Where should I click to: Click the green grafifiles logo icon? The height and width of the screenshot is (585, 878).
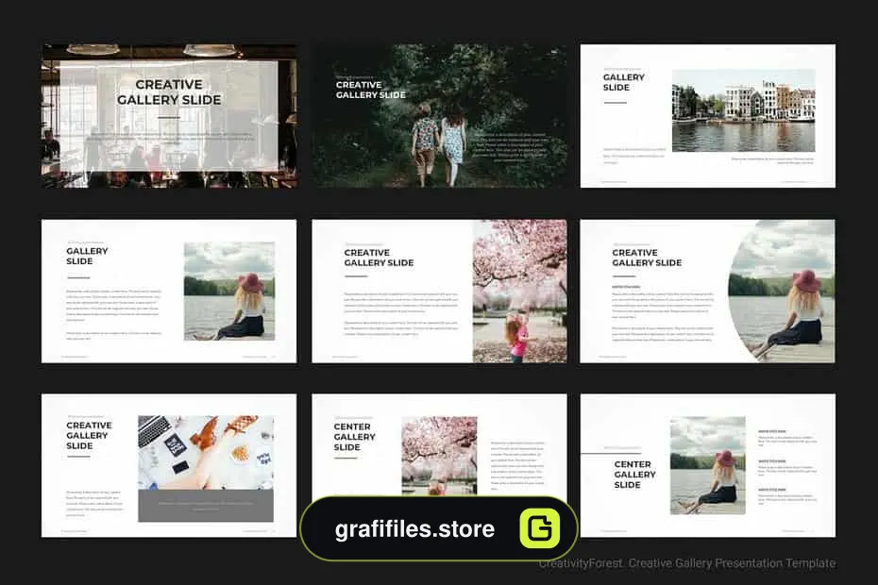(540, 528)
